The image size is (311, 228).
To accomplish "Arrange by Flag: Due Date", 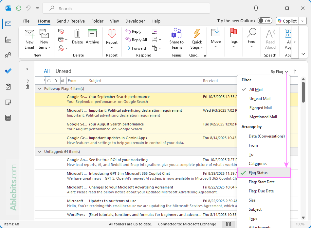I will click(x=264, y=191).
